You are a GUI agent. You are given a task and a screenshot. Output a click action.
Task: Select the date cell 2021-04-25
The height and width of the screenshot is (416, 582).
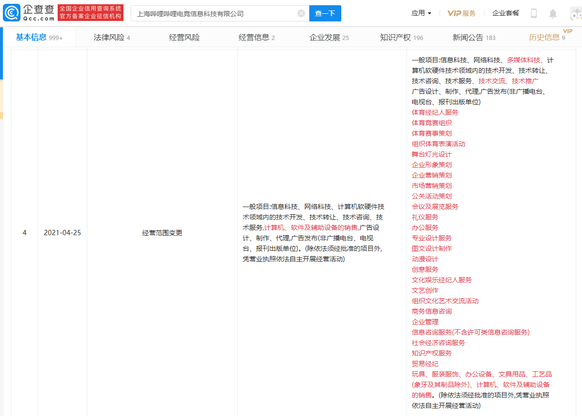(62, 233)
